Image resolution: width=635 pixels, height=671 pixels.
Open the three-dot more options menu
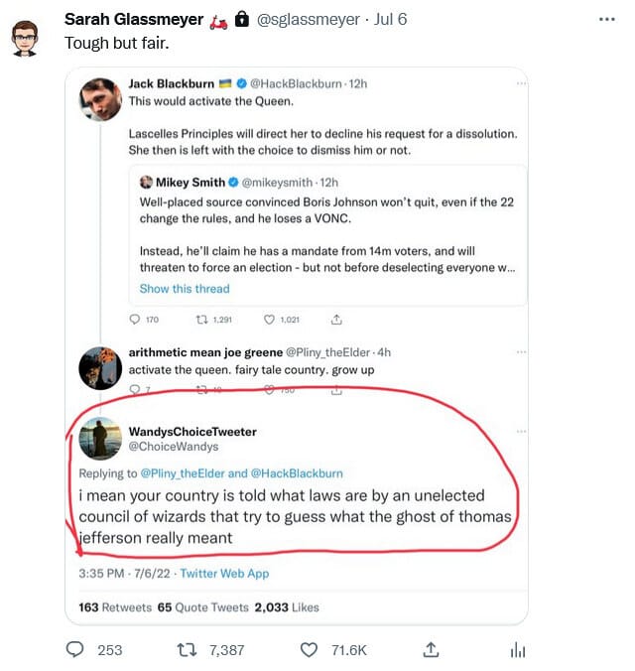click(607, 20)
